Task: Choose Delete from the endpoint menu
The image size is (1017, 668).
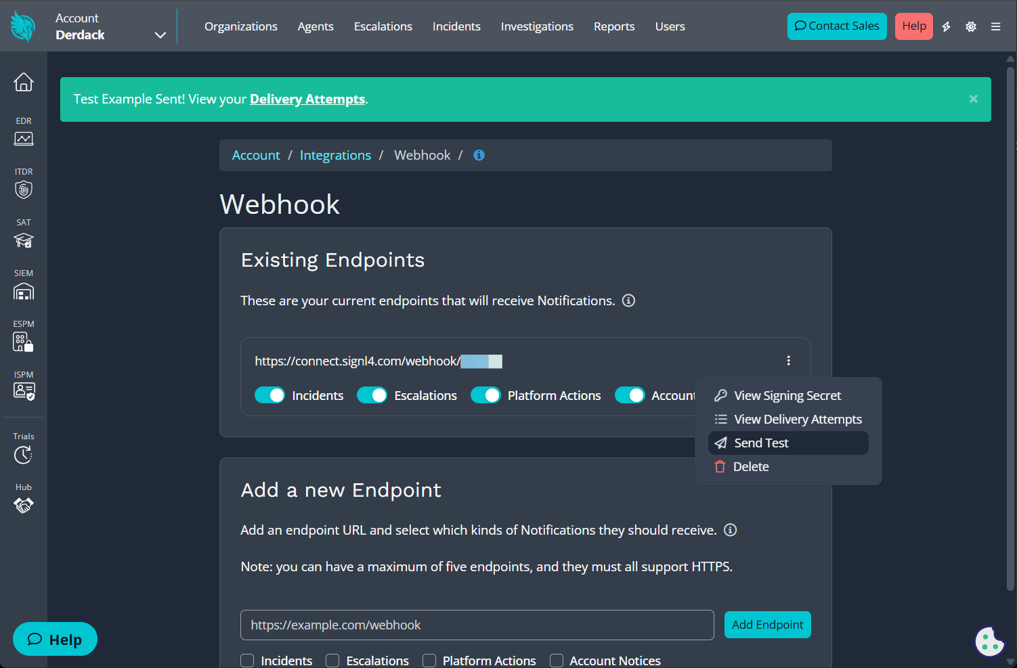Action: point(788,466)
